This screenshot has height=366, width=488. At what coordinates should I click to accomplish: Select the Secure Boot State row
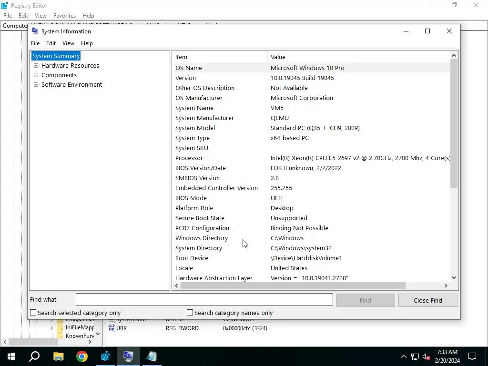pos(311,218)
